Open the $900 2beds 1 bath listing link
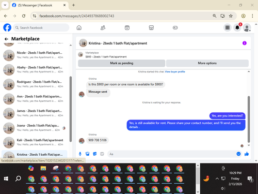The height and width of the screenshot is (194, 258). click(106, 57)
